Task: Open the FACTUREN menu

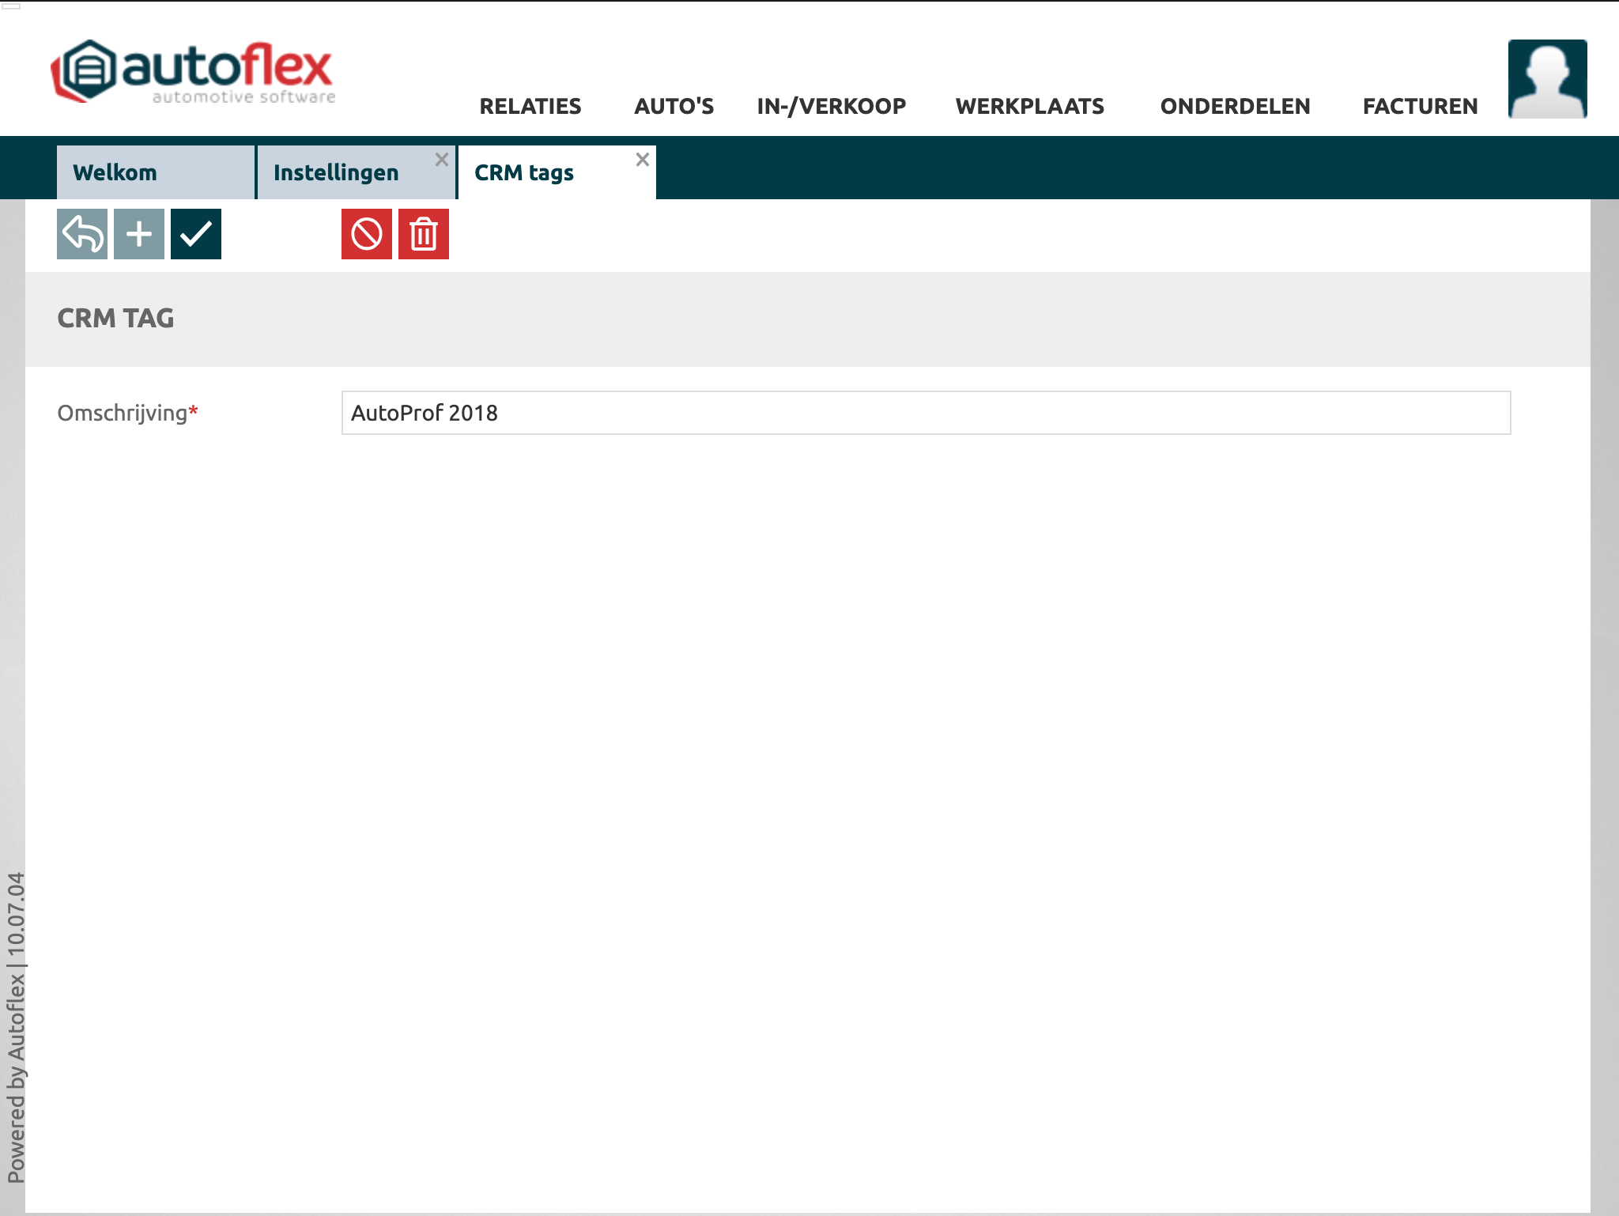Action: 1420,106
